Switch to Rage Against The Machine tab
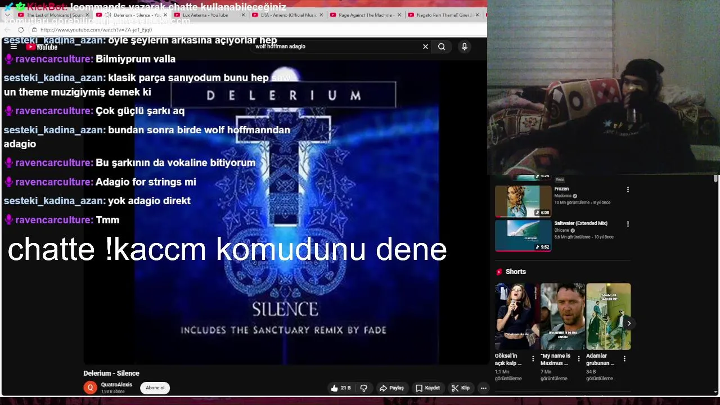The image size is (720, 405). coord(366,15)
